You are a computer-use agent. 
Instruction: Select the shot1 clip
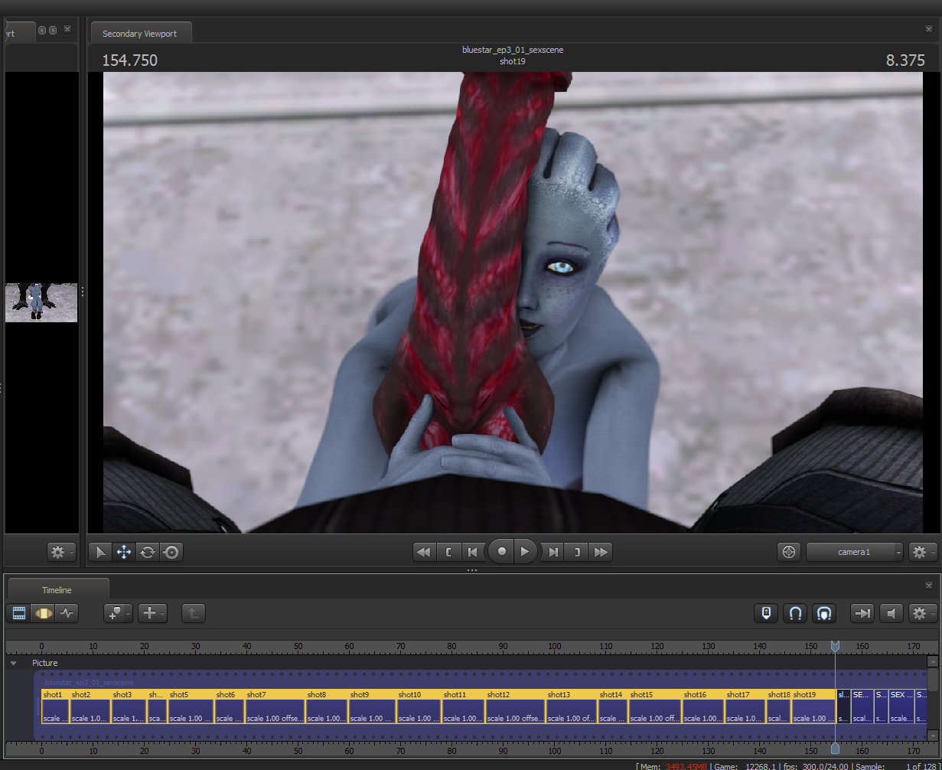point(55,706)
